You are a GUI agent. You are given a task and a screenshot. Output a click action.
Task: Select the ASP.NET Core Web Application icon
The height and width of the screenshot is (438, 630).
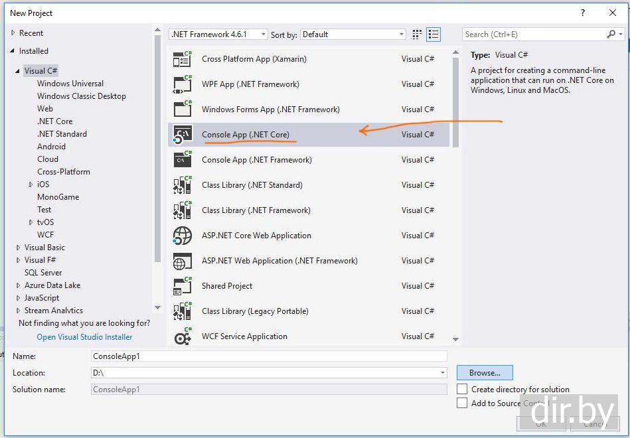coord(183,236)
